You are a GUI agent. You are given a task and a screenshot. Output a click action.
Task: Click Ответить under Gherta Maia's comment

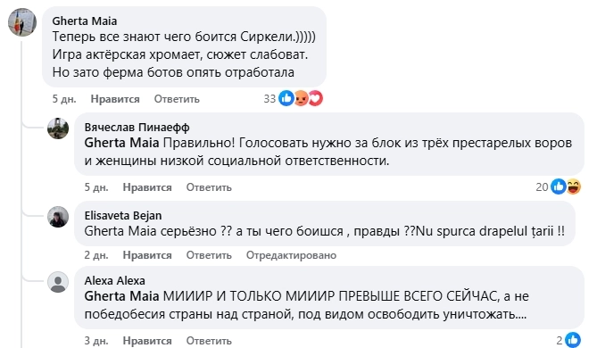[x=177, y=99]
